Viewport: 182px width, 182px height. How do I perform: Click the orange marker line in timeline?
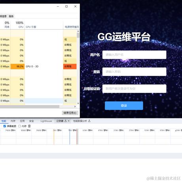pyautogui.click(x=54, y=136)
